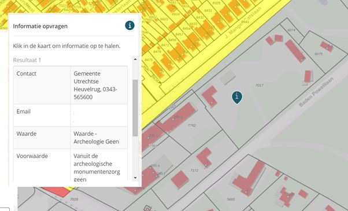Viewport: 348px width, 211px height.
Task: Click the 'Waarde' row label
Action: tap(27, 134)
